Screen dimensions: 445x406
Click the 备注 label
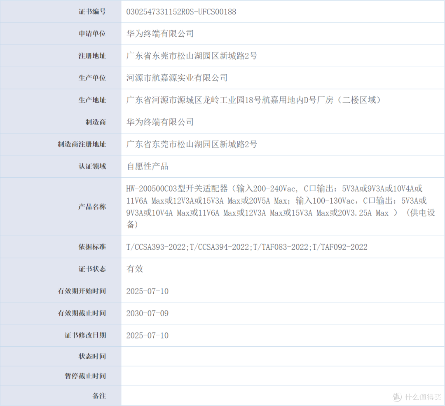click(99, 396)
